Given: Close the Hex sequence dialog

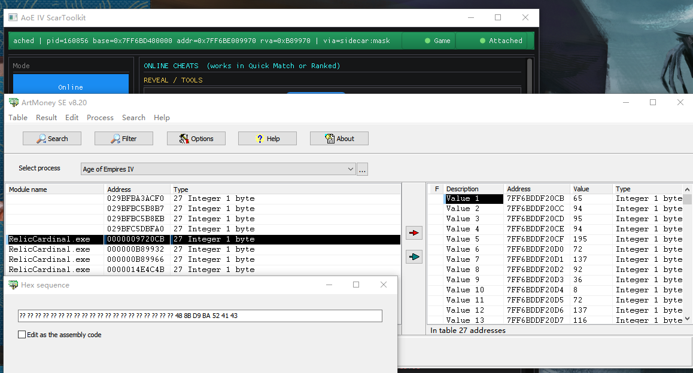Looking at the screenshot, I should tap(384, 285).
